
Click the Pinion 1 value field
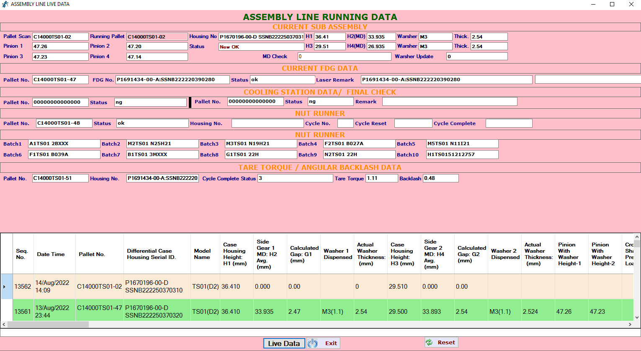60,46
